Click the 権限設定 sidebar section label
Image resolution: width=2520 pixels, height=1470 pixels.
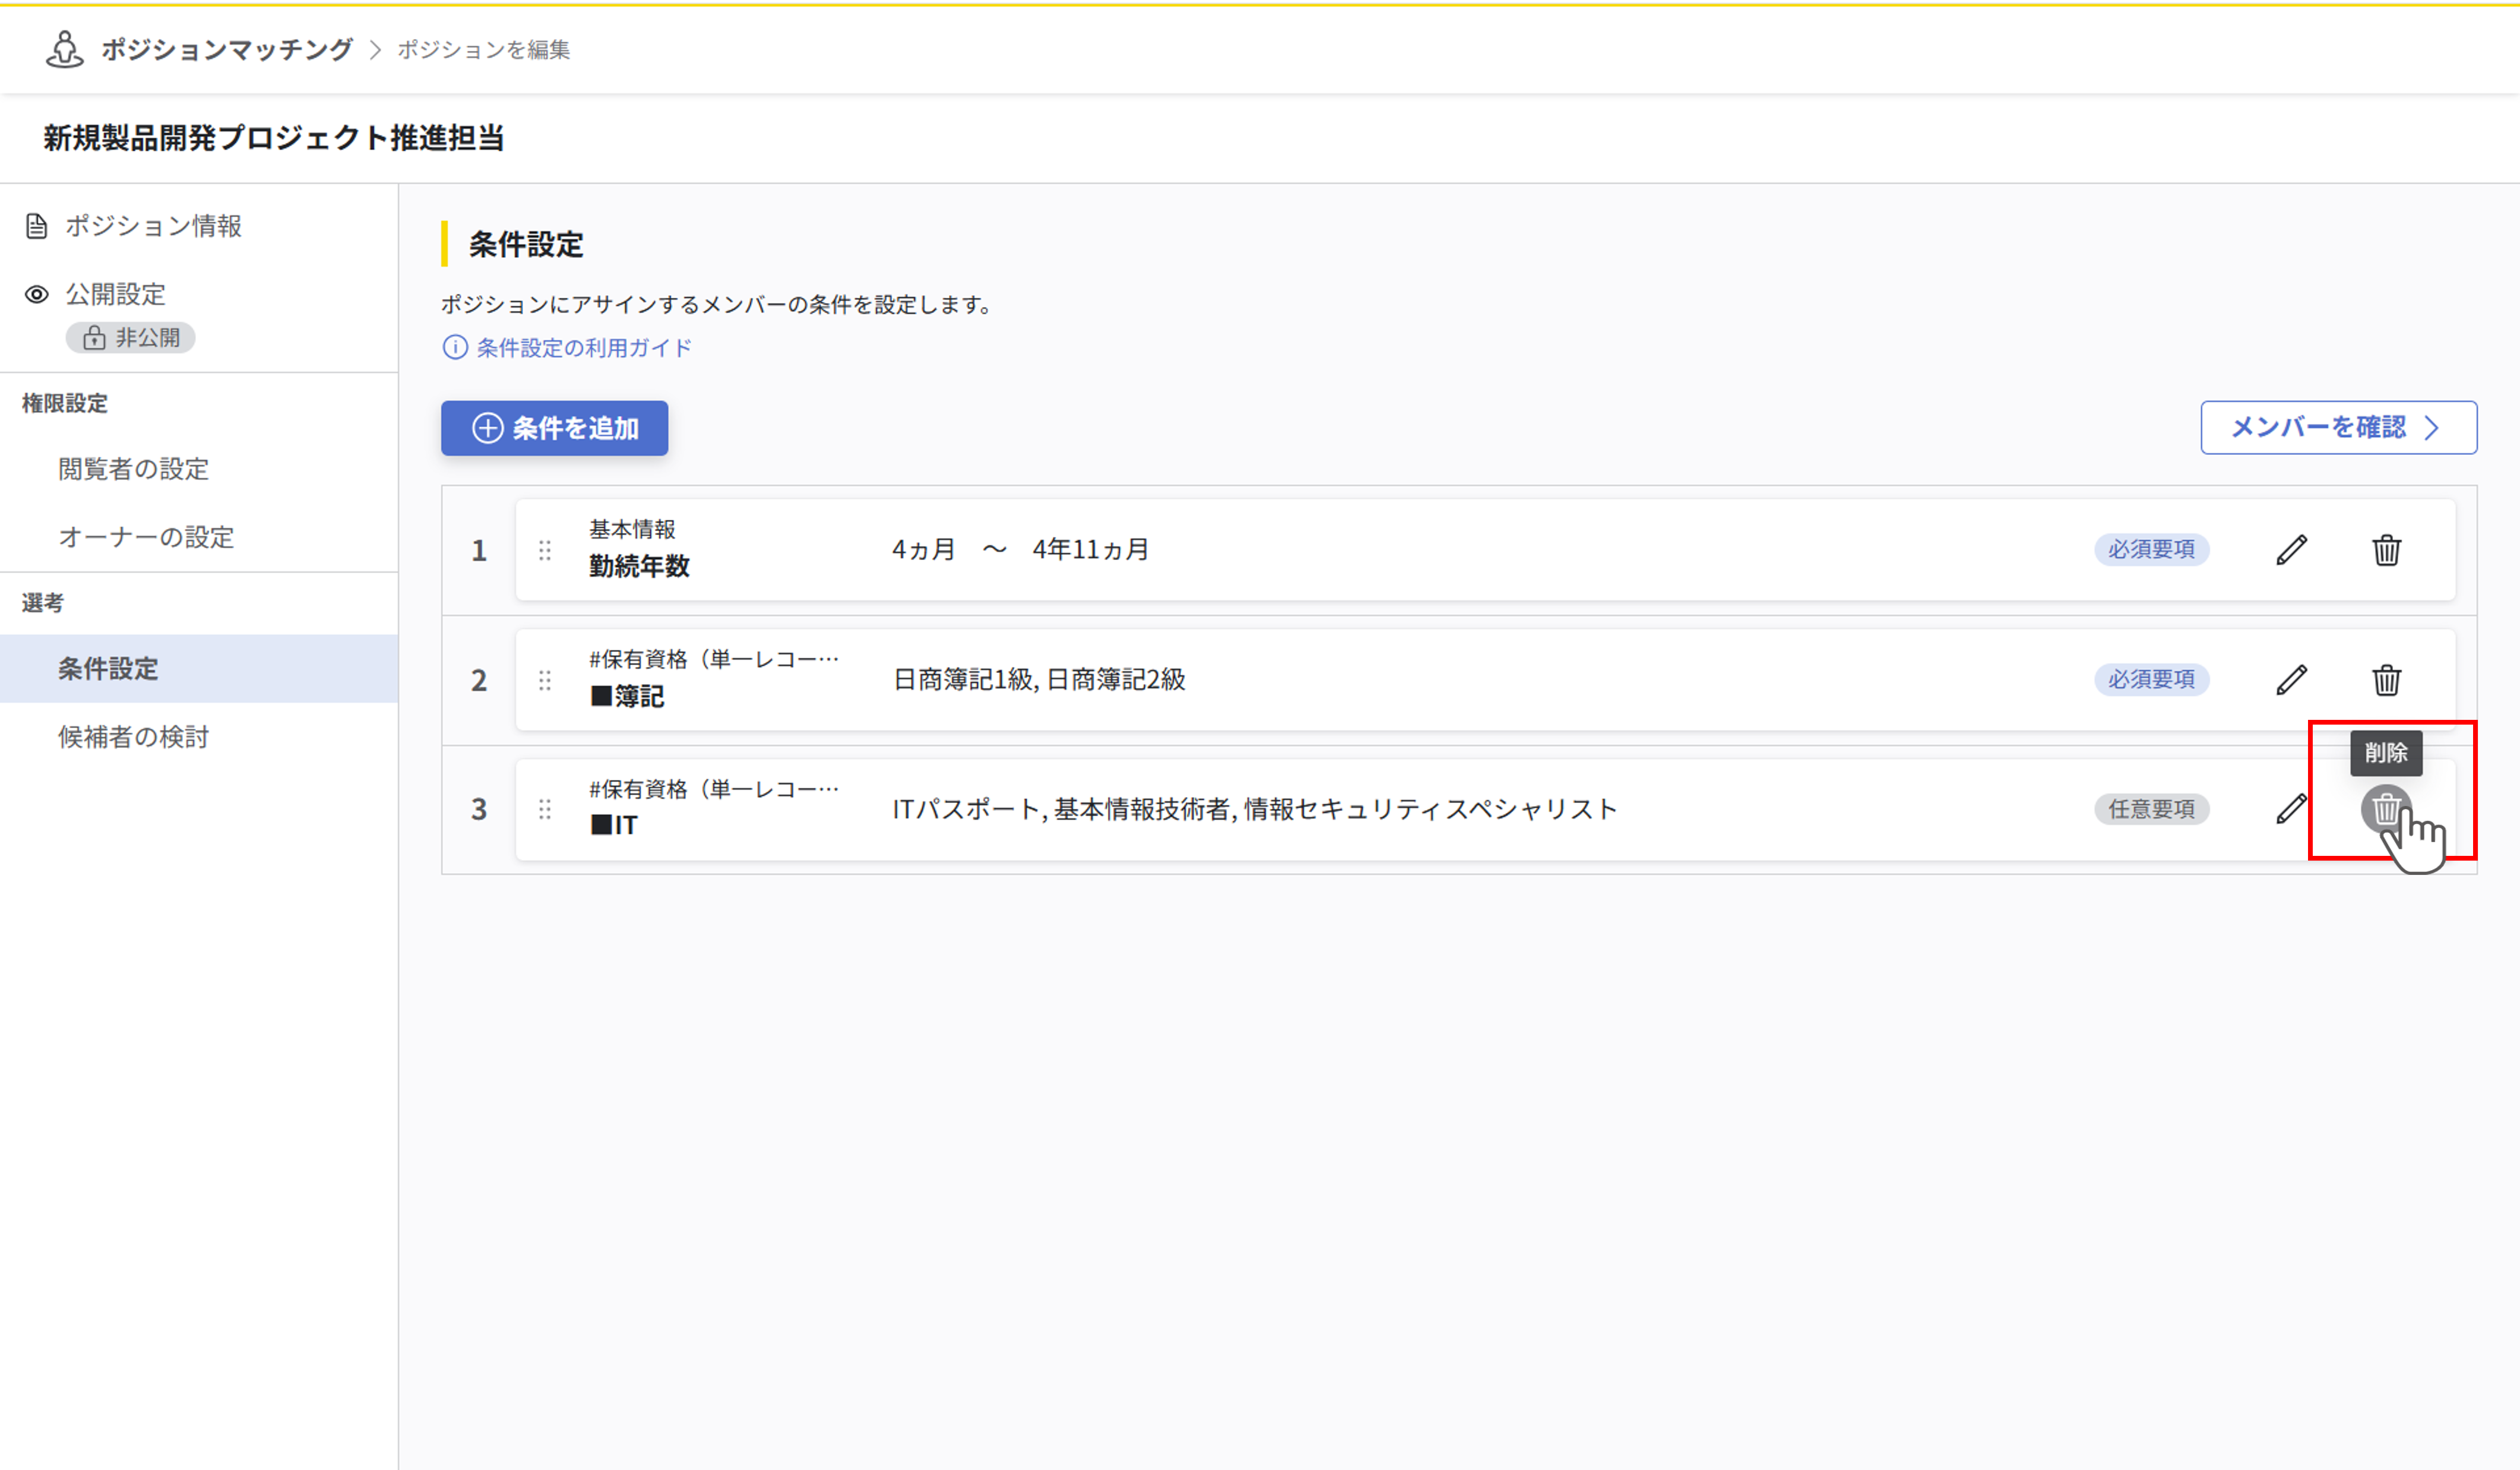(65, 403)
